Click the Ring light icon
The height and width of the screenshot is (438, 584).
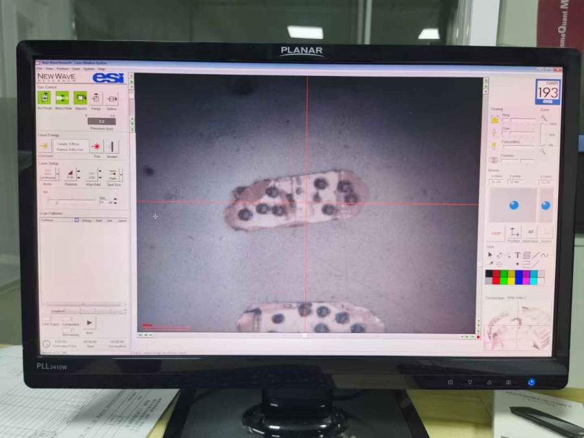pos(494,119)
